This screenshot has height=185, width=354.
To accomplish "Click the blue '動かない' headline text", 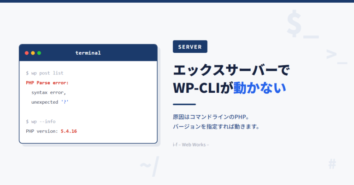I will 260,88.
